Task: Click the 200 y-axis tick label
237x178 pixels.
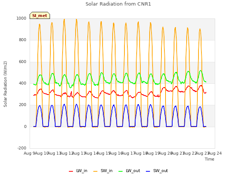Action: tap(23, 105)
